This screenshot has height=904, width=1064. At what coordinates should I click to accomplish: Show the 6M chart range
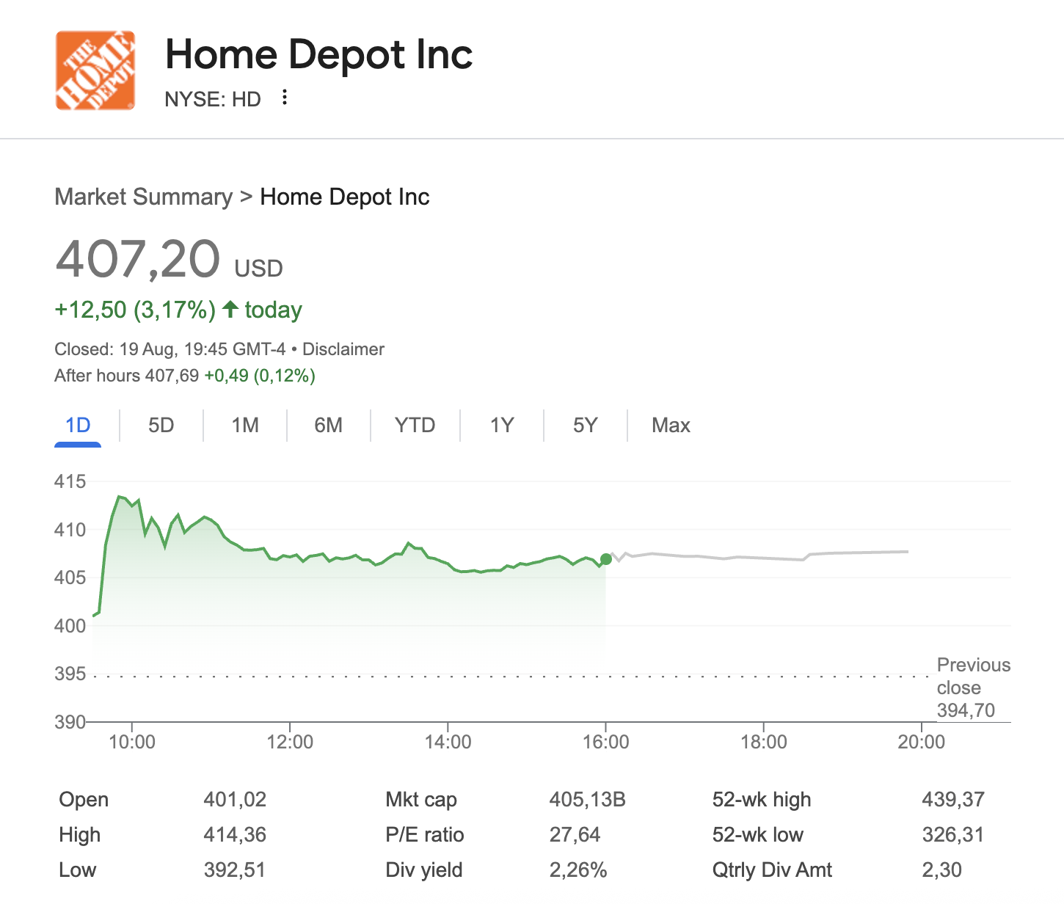tap(328, 426)
